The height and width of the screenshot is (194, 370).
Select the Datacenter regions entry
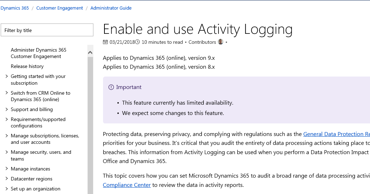(32, 179)
